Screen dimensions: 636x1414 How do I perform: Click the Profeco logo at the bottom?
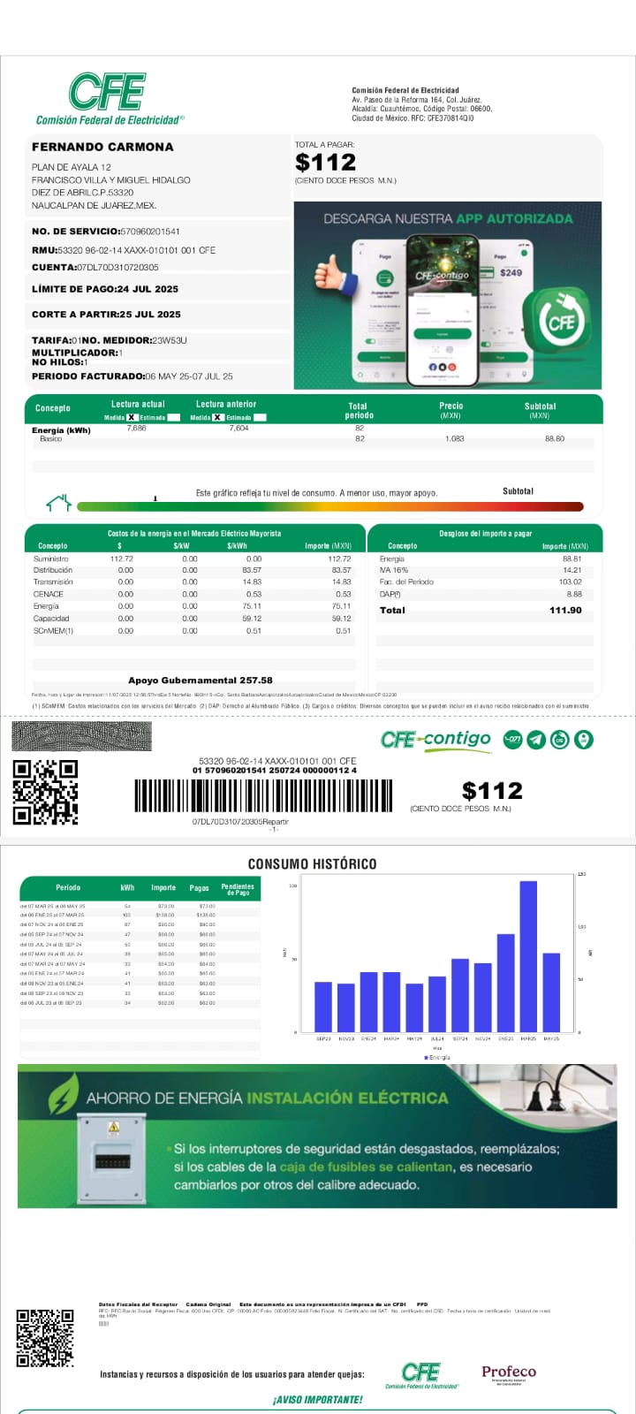coord(508,1374)
